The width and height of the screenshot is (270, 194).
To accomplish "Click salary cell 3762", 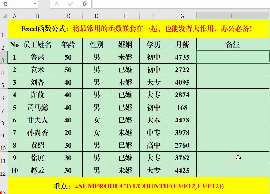I will click(182, 158).
